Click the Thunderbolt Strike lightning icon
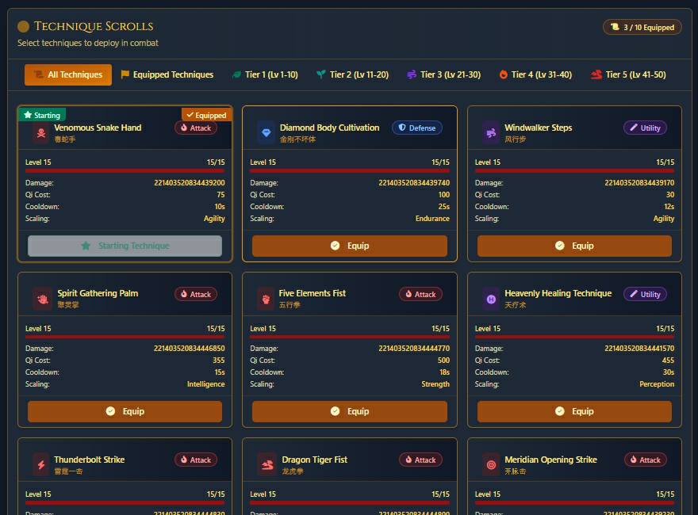 [x=40, y=464]
